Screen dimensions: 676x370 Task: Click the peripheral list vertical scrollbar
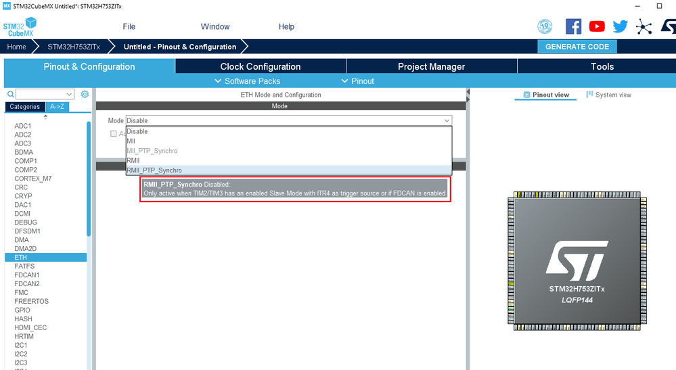[x=89, y=179]
